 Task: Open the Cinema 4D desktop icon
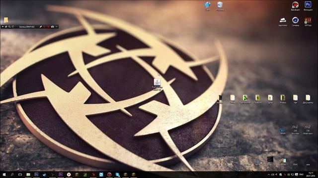(295, 21)
